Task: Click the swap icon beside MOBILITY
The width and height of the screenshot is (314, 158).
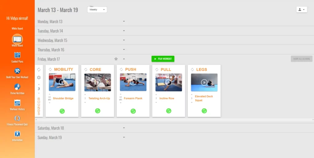Action: pos(50,70)
